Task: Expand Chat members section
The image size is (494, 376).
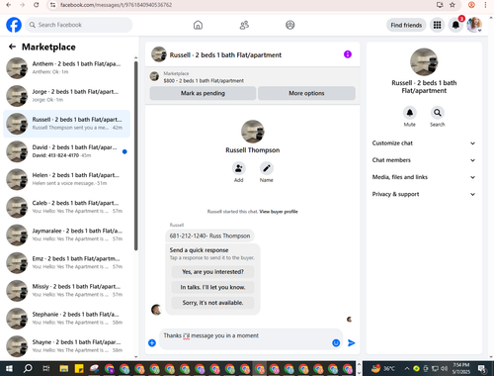Action: (x=424, y=160)
